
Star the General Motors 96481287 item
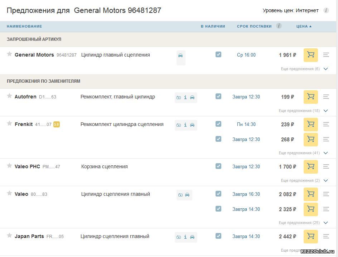point(9,54)
